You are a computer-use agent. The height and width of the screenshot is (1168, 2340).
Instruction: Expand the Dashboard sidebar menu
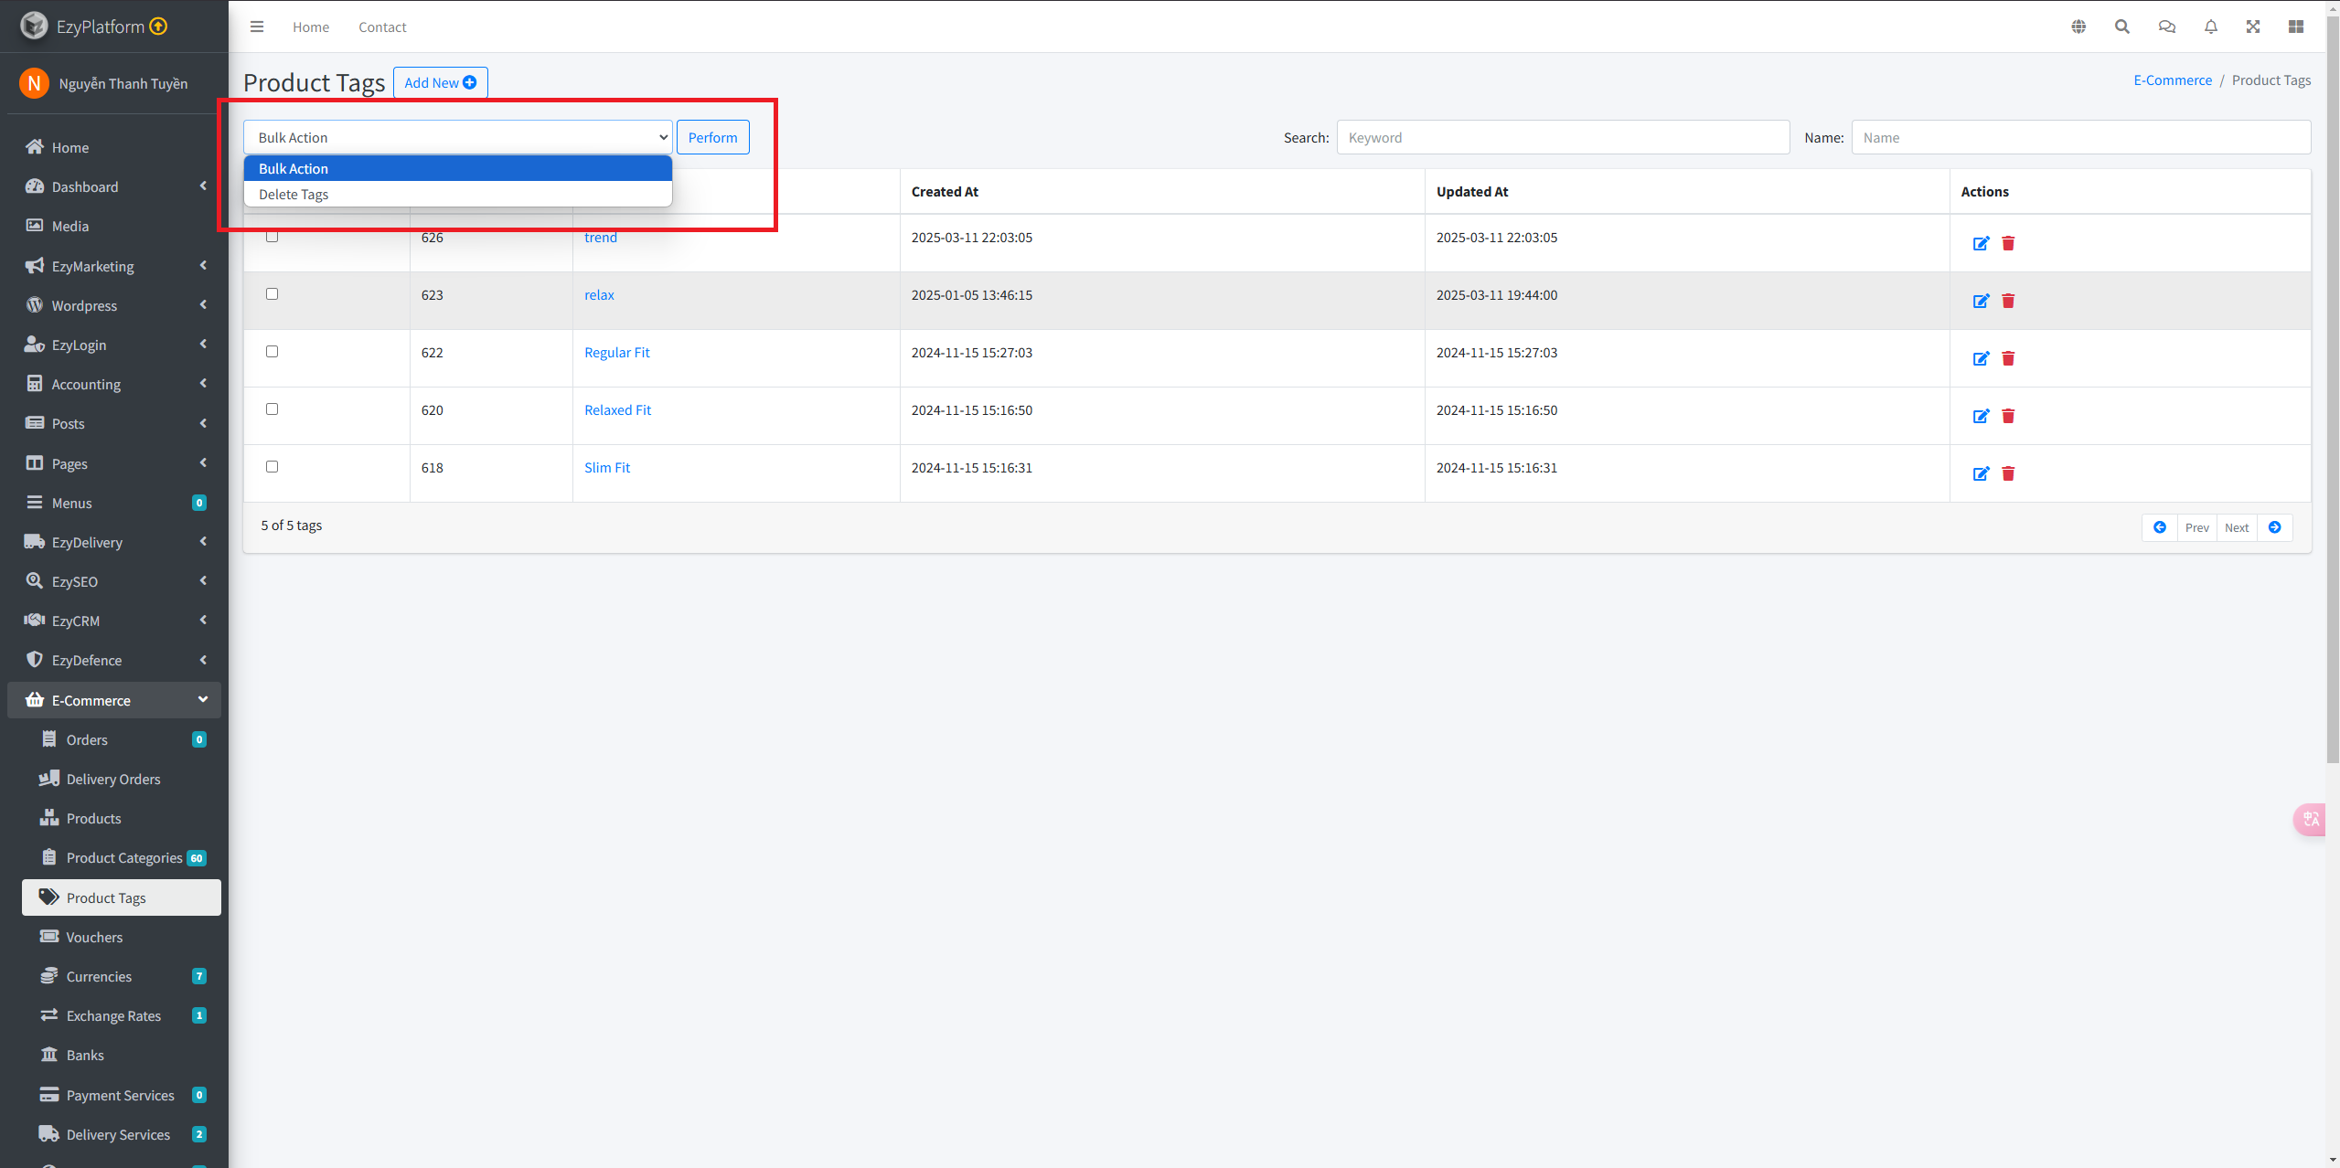pos(114,186)
